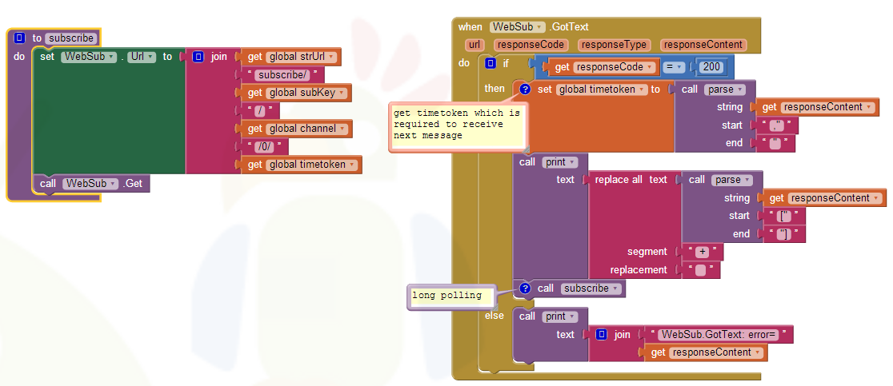The height and width of the screenshot is (386, 893).
Task: Open the mutator icon on the if block
Action: (x=491, y=63)
